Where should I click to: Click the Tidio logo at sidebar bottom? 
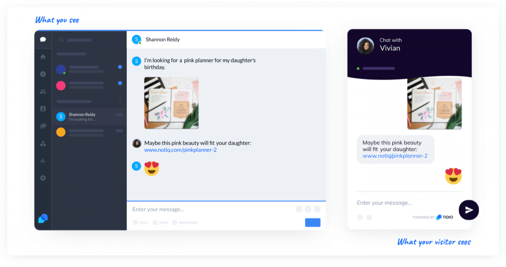(x=43, y=218)
